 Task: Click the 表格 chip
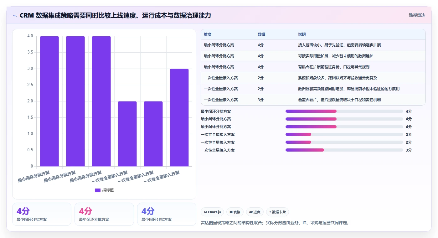pyautogui.click(x=235, y=212)
